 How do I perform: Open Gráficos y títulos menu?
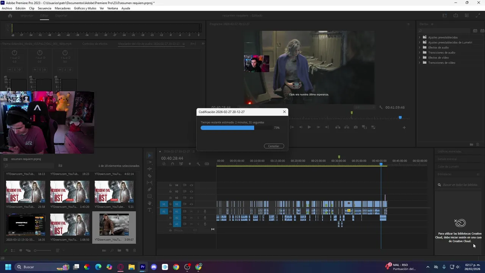coord(85,8)
